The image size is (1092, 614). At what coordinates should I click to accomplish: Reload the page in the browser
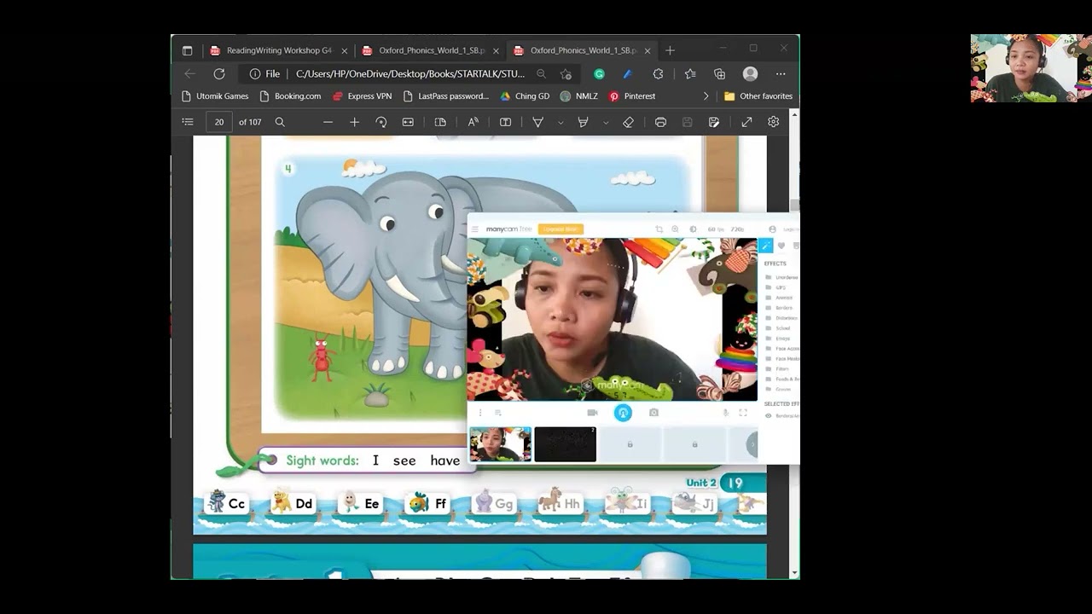[x=219, y=74]
